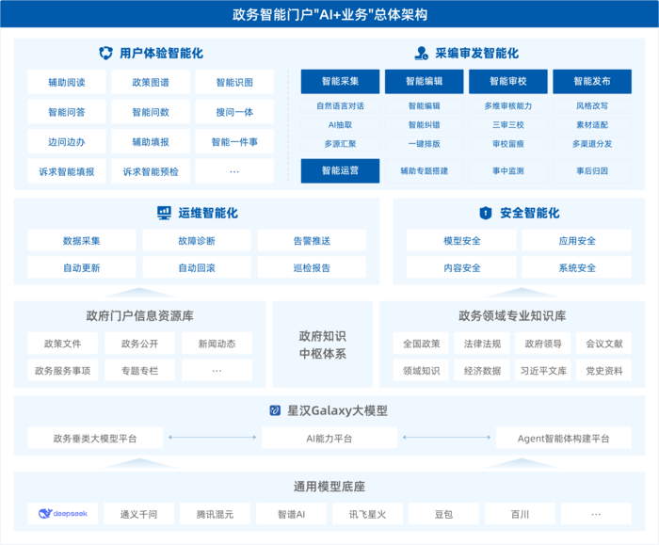Select the 智能采集 blue header button
The height and width of the screenshot is (545, 659).
[340, 82]
